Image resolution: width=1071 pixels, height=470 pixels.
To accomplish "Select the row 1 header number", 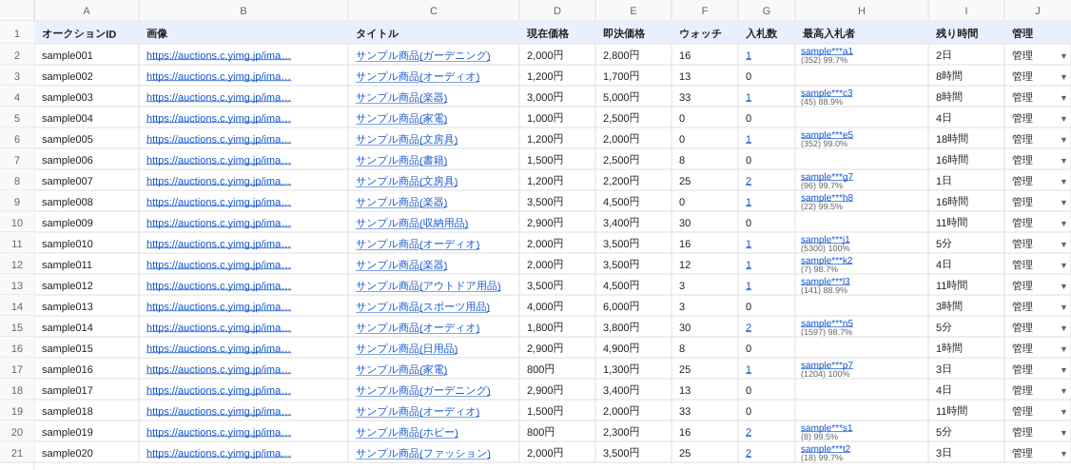I will click(x=17, y=32).
